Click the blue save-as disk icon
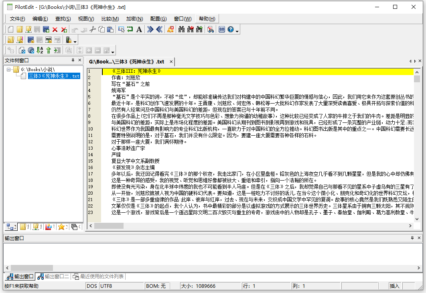Viewport: 426px width, 293px height. pyautogui.click(x=46, y=29)
